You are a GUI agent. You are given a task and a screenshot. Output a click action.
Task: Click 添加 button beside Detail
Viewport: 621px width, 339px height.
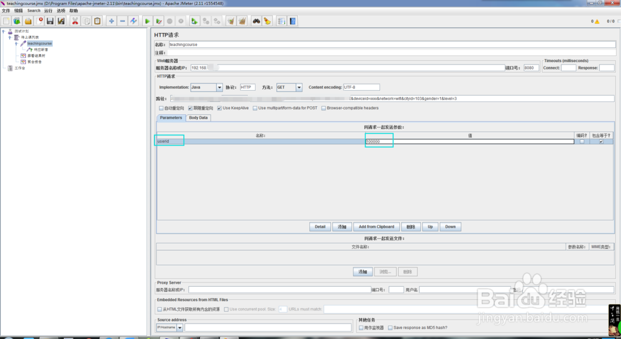(342, 227)
